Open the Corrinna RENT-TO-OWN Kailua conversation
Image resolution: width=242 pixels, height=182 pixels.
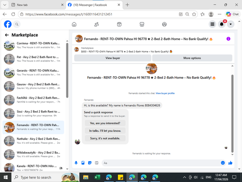[33, 46]
